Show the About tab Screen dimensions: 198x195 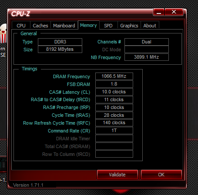pyautogui.click(x=150, y=26)
